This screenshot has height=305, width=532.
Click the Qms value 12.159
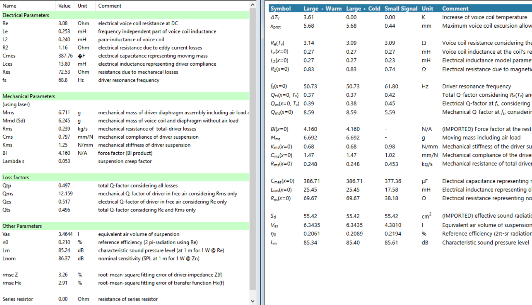click(65, 194)
